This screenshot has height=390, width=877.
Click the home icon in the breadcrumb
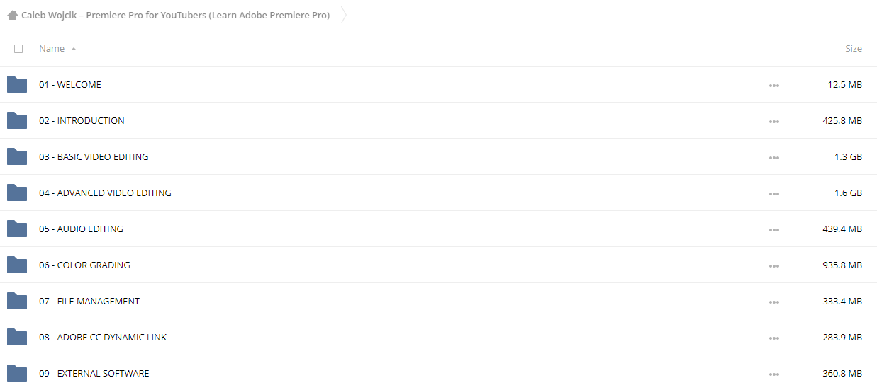[x=13, y=15]
